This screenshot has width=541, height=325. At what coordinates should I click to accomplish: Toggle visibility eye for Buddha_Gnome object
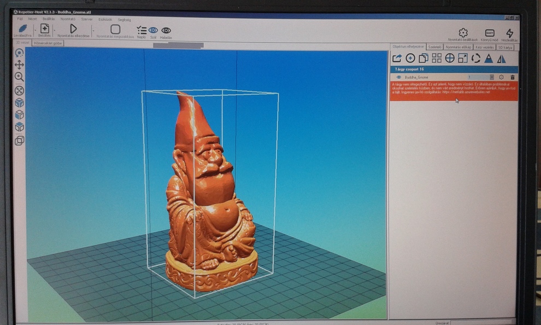399,77
